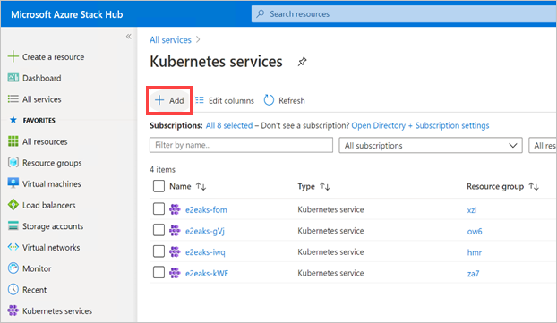Viewport: 557px width, 323px height.
Task: Open the e2eaks-fom cluster link
Action: tap(206, 209)
